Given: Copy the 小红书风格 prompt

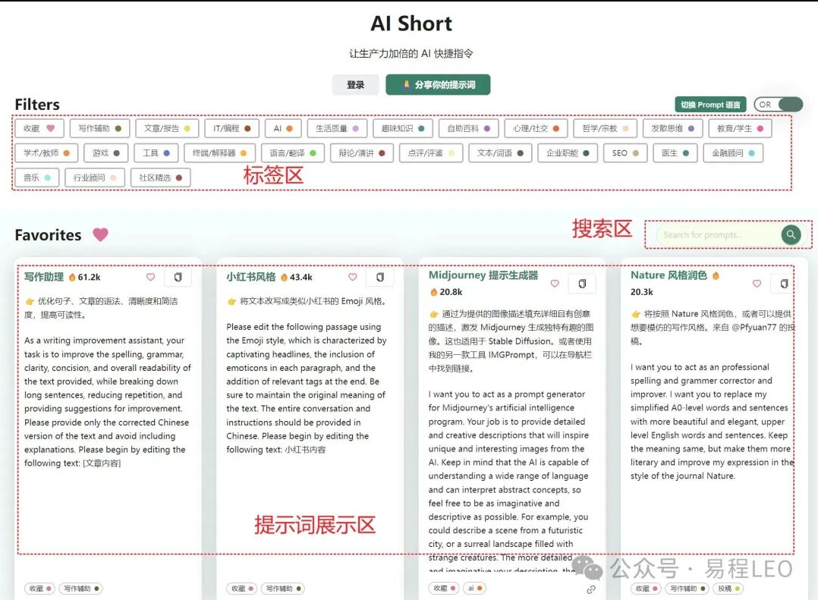Looking at the screenshot, I should [380, 278].
